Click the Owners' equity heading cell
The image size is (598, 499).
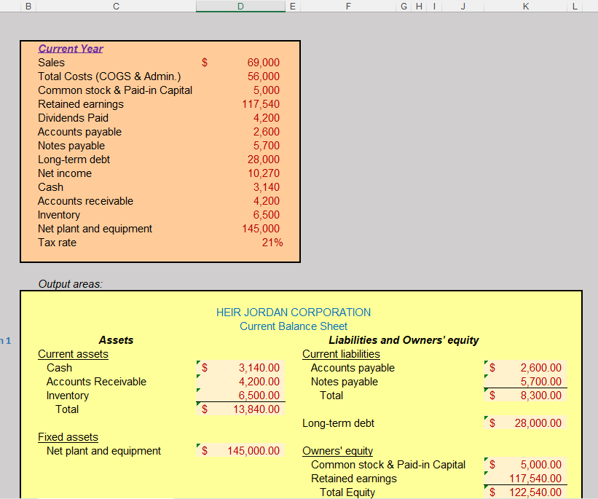pyautogui.click(x=337, y=450)
